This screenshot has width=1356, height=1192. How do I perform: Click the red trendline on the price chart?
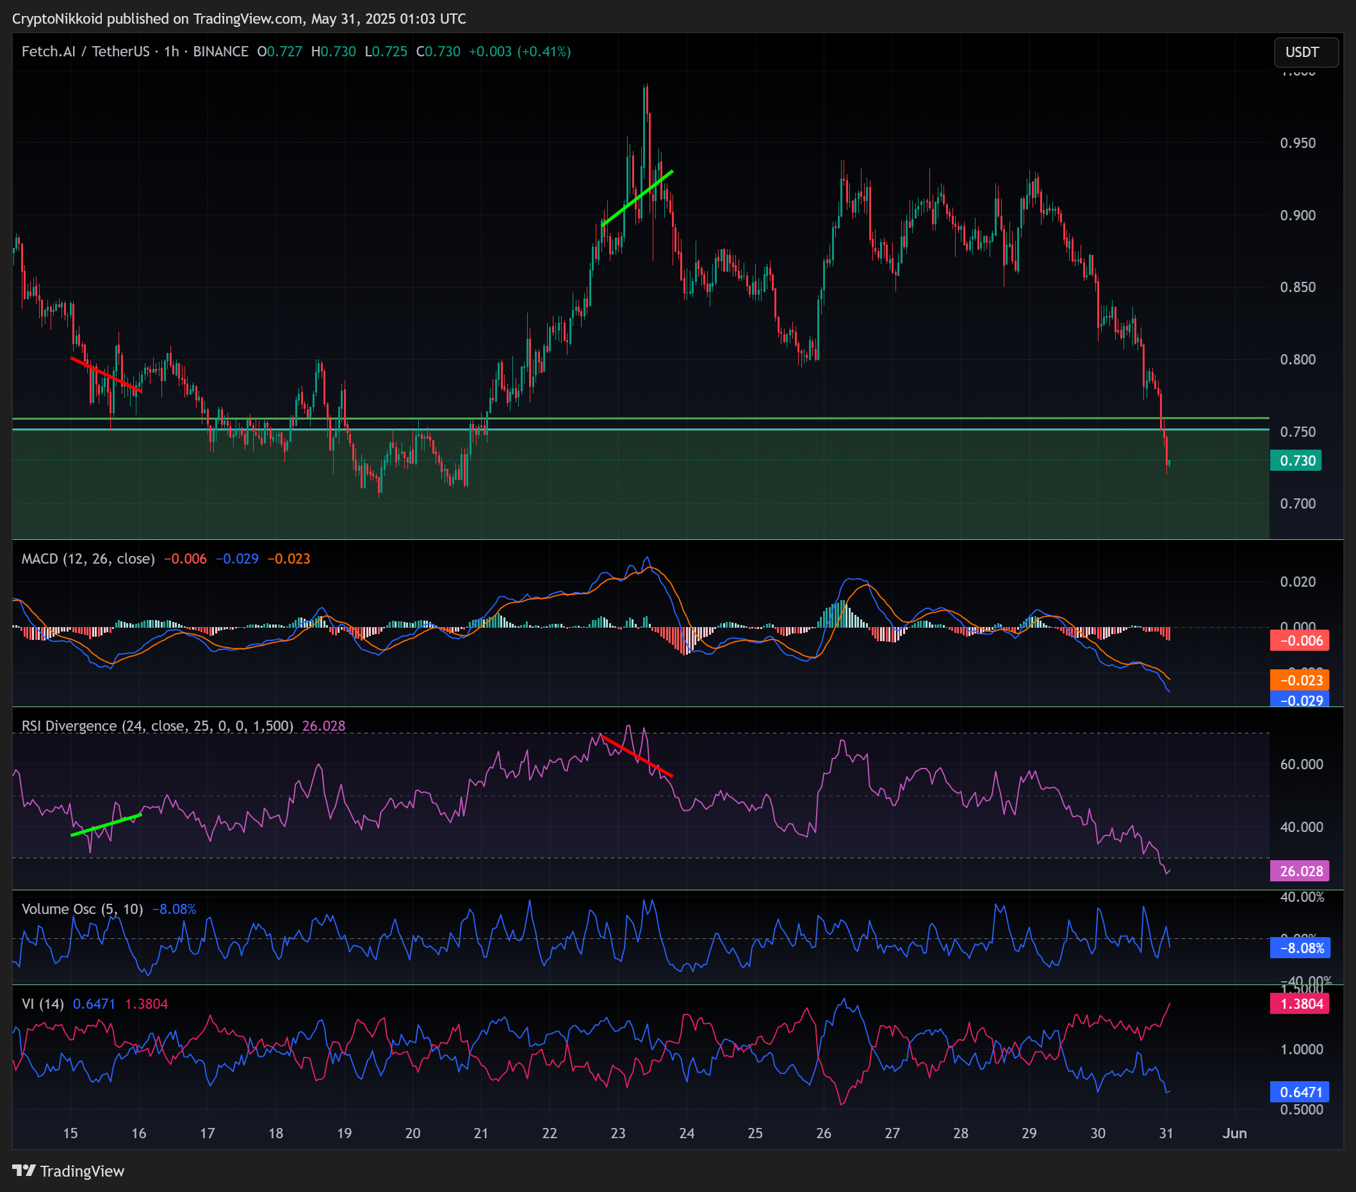[x=106, y=375]
